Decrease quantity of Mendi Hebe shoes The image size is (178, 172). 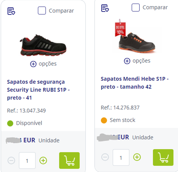click(105, 157)
